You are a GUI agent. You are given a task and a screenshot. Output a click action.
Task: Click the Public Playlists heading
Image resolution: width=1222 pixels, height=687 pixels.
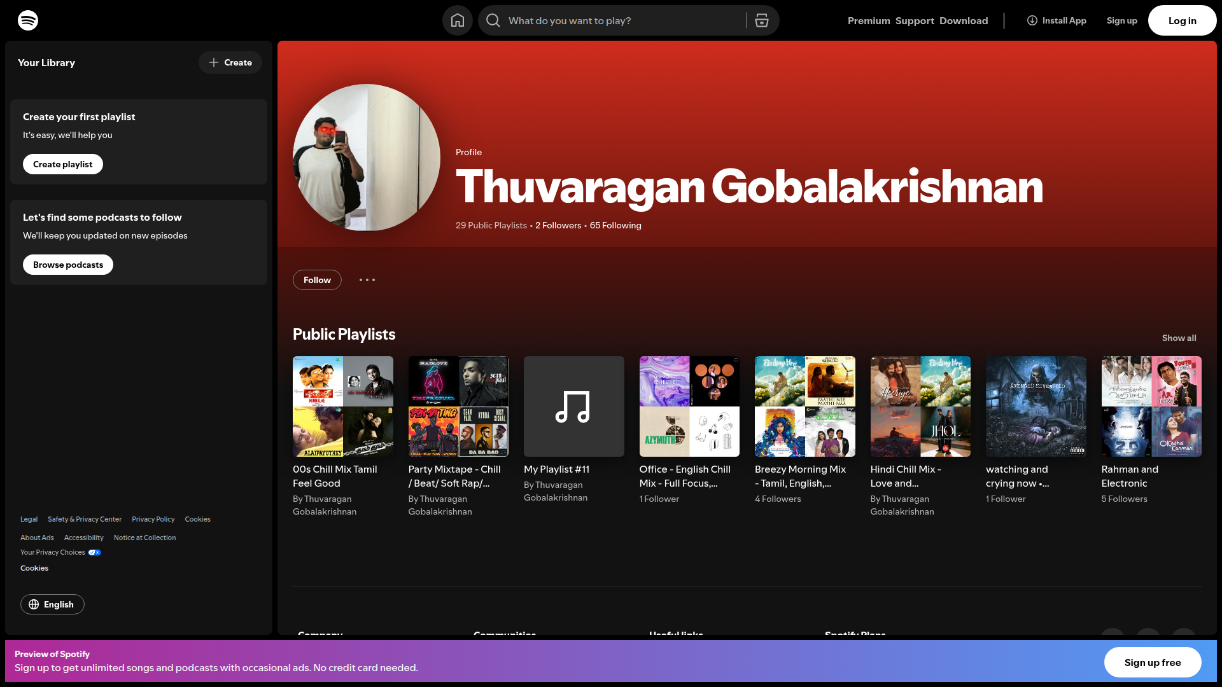tap(344, 335)
